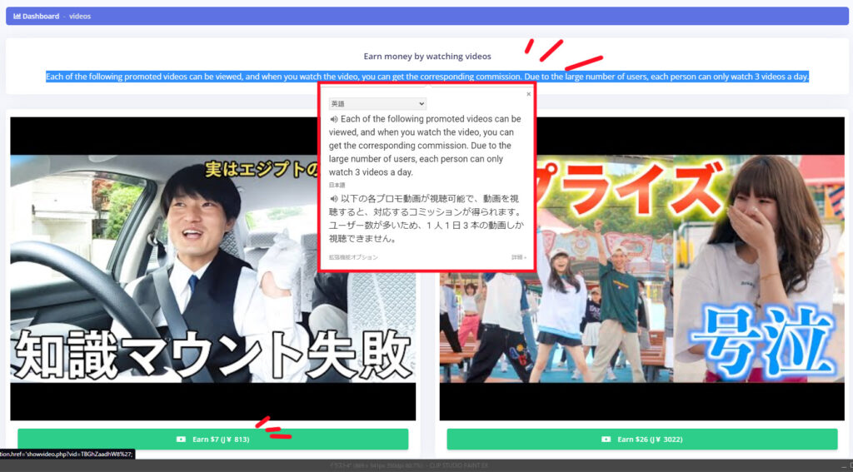Click the Dashboard chart icon
The width and height of the screenshot is (853, 472).
click(17, 17)
